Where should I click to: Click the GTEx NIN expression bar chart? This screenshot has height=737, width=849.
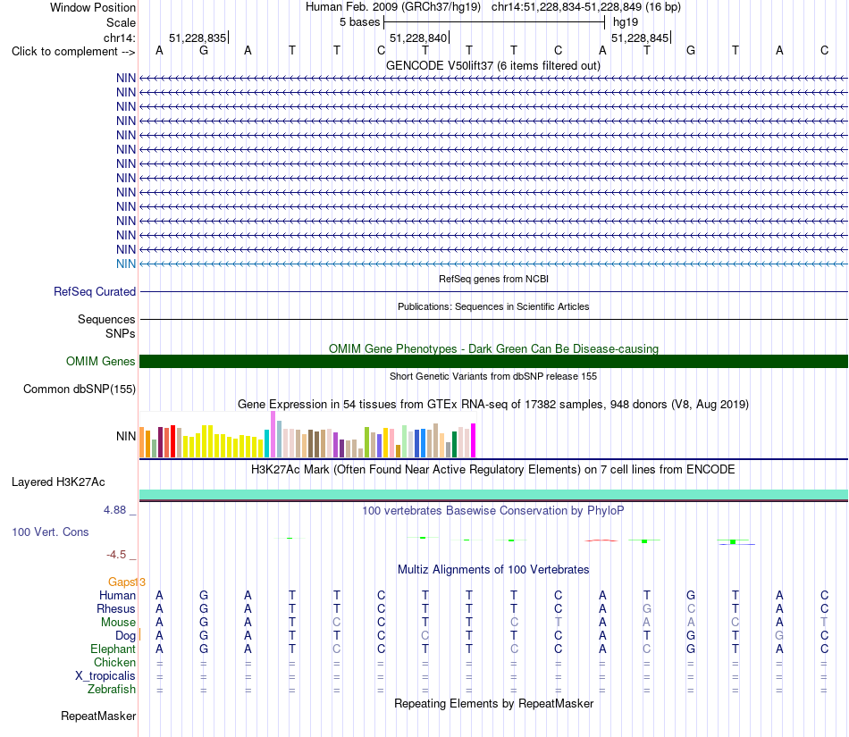[307, 434]
